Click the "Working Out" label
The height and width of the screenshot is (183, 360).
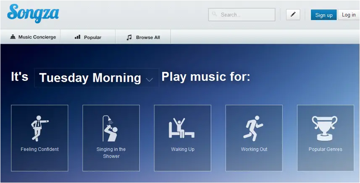click(x=254, y=149)
